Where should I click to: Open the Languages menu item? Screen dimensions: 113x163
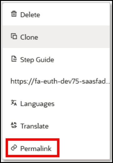point(56,103)
